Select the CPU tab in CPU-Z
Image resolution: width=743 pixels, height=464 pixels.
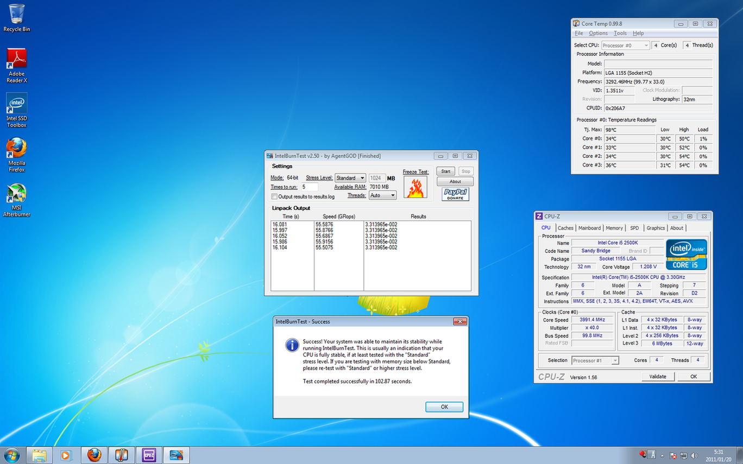[546, 228]
